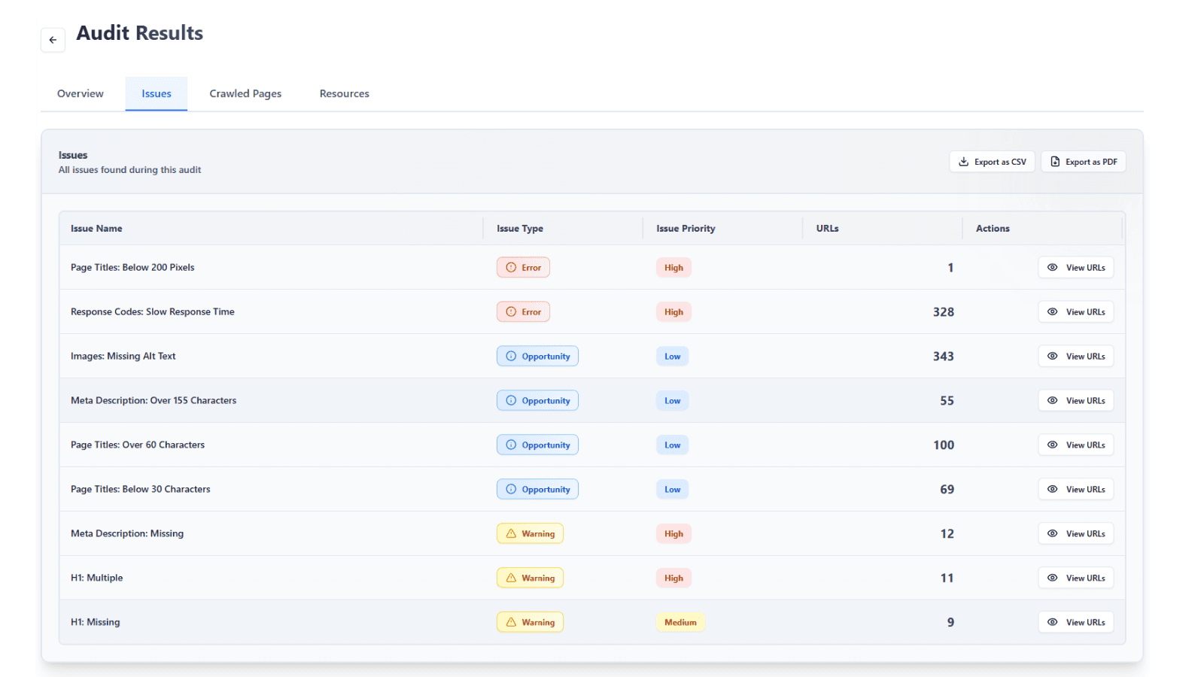
Task: Click the URLs column header
Action: point(827,229)
